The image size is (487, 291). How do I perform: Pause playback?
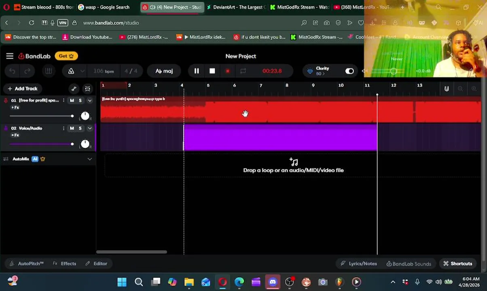click(x=197, y=71)
